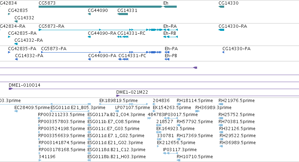Click the RH18114.5prime EST label
Viewport: 299px width, 162px height.
point(195,101)
